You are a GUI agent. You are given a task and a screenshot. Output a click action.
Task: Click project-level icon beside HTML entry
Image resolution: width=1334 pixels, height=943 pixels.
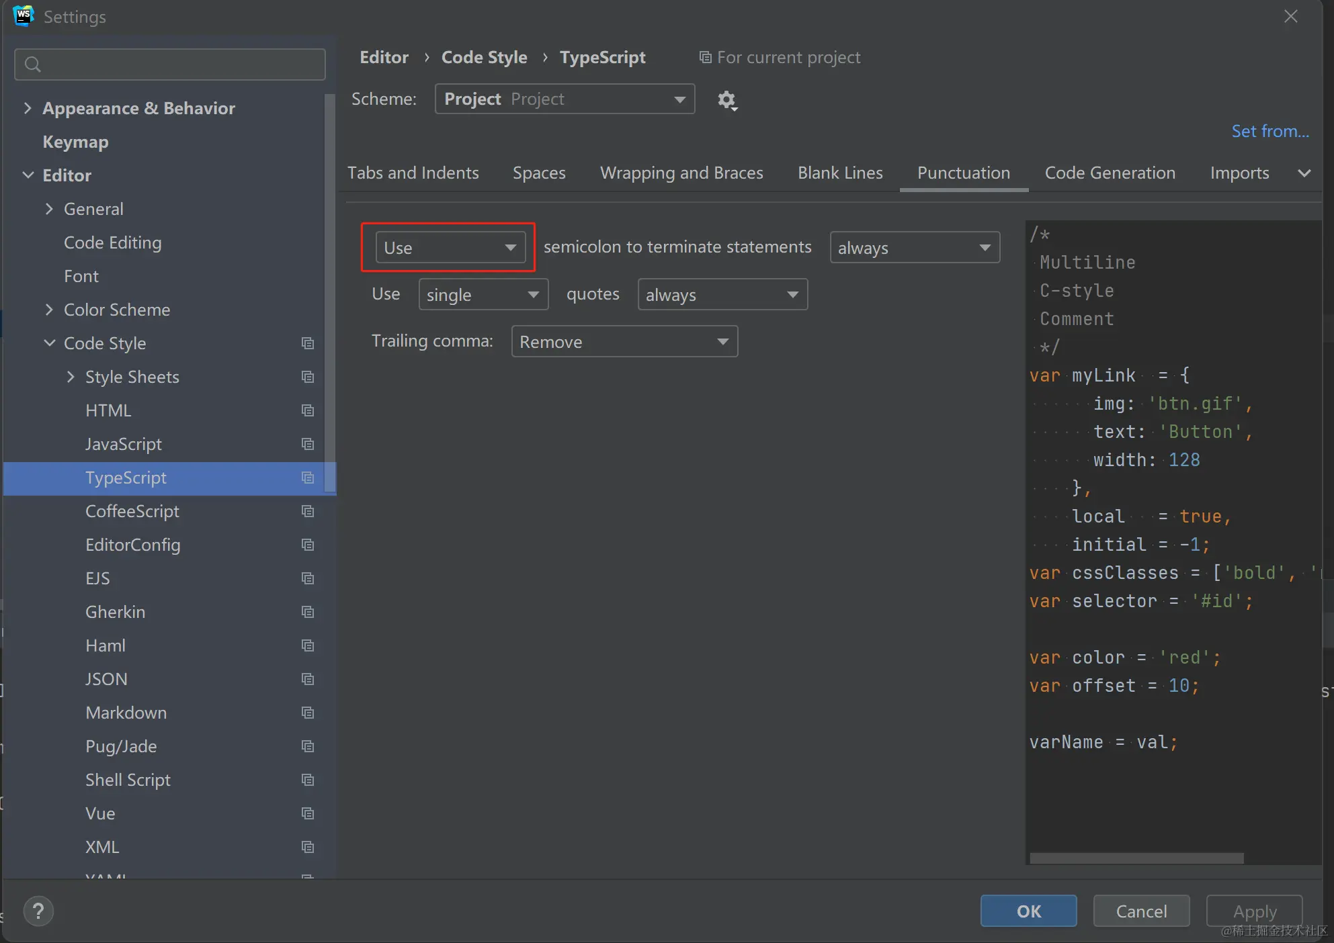[308, 410]
